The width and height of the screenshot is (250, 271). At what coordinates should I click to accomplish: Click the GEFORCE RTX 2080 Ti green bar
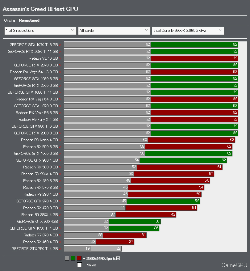pos(194,52)
